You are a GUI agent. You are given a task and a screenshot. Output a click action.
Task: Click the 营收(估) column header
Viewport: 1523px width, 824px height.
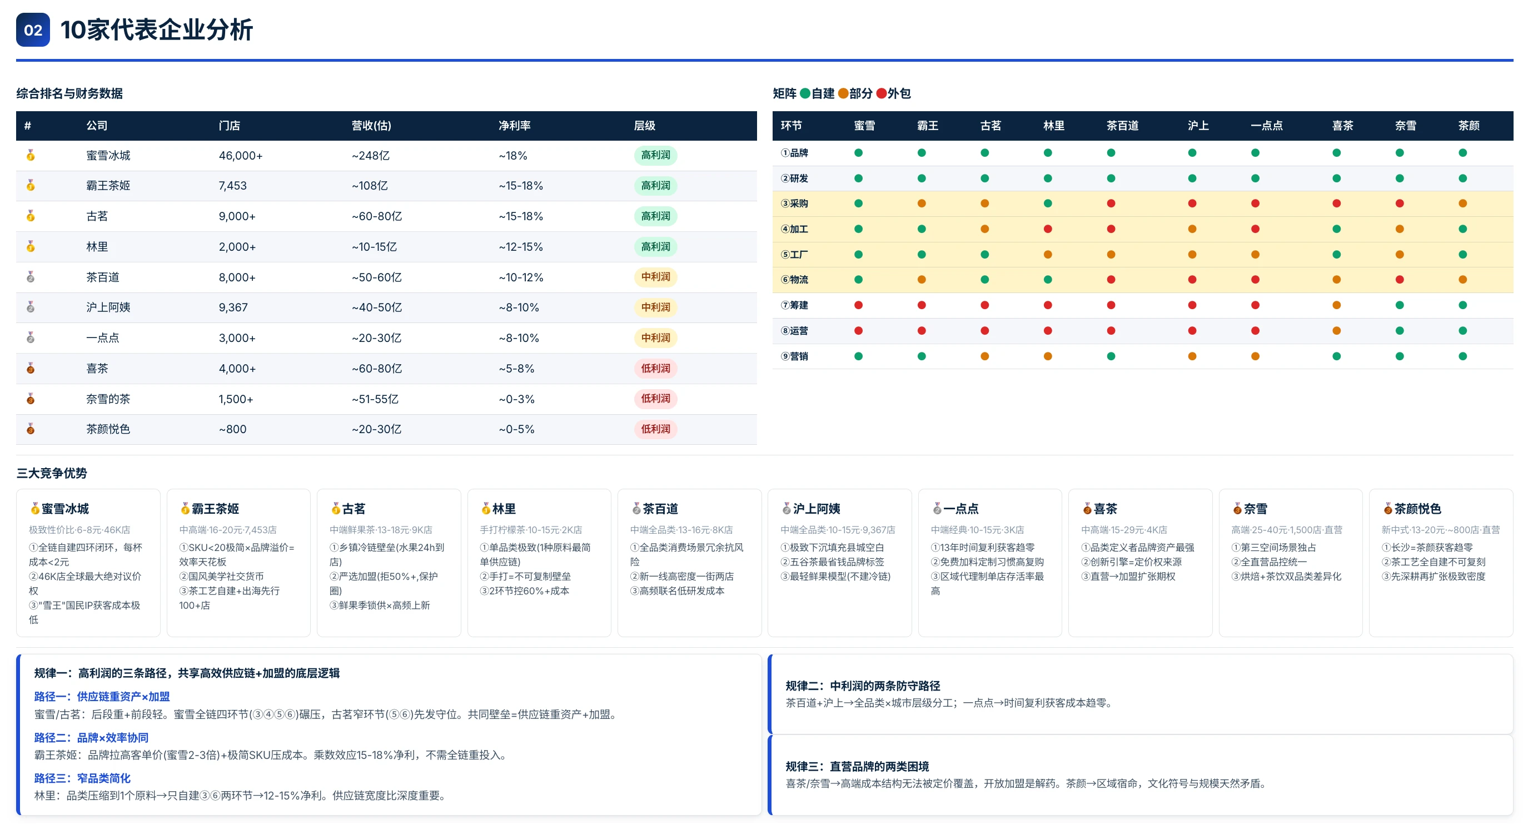371,126
